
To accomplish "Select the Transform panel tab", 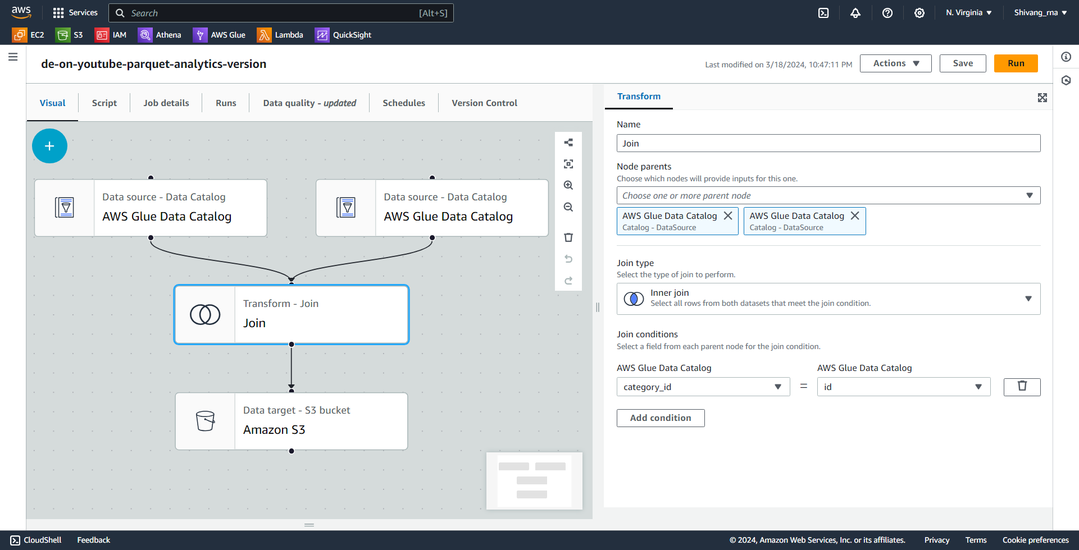I will [x=639, y=97].
